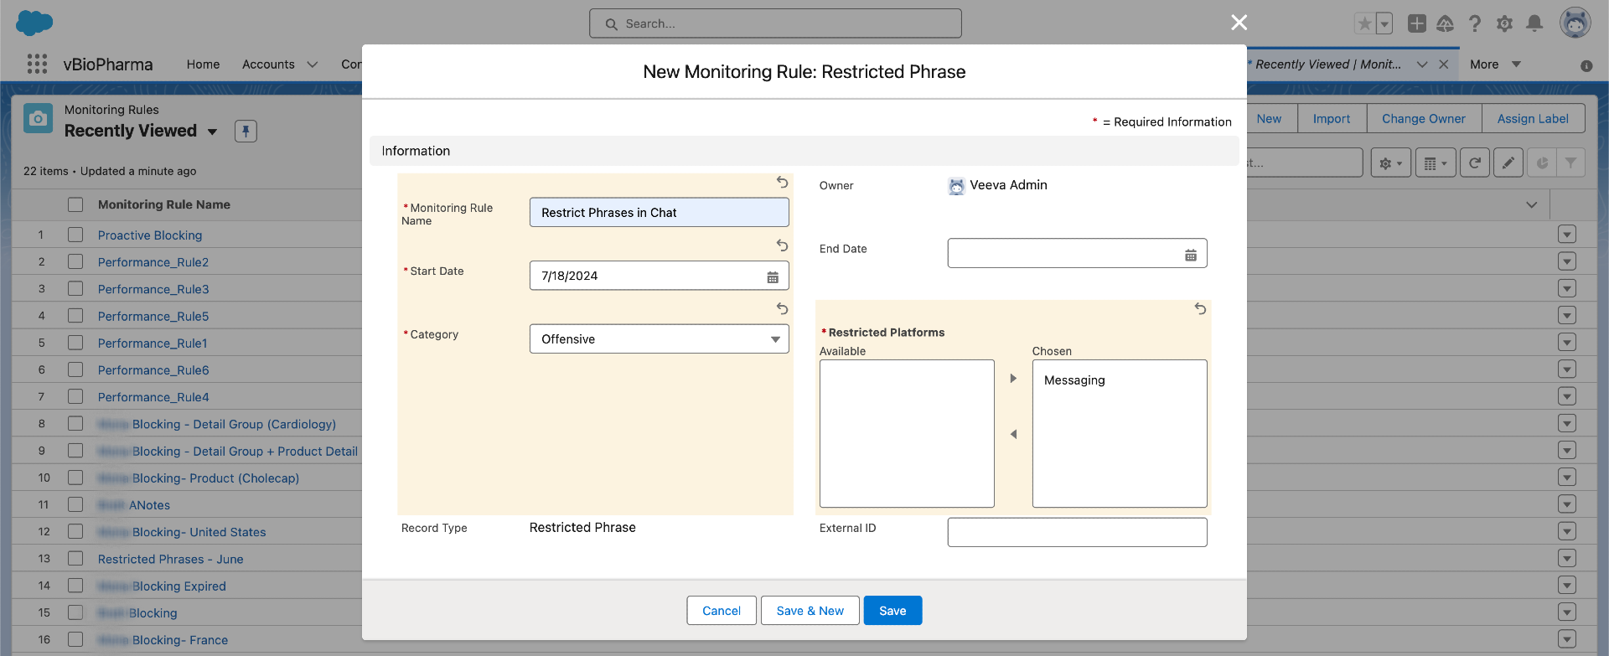
Task: Open the Accounts tab dropdown chevron
Action: (x=313, y=65)
